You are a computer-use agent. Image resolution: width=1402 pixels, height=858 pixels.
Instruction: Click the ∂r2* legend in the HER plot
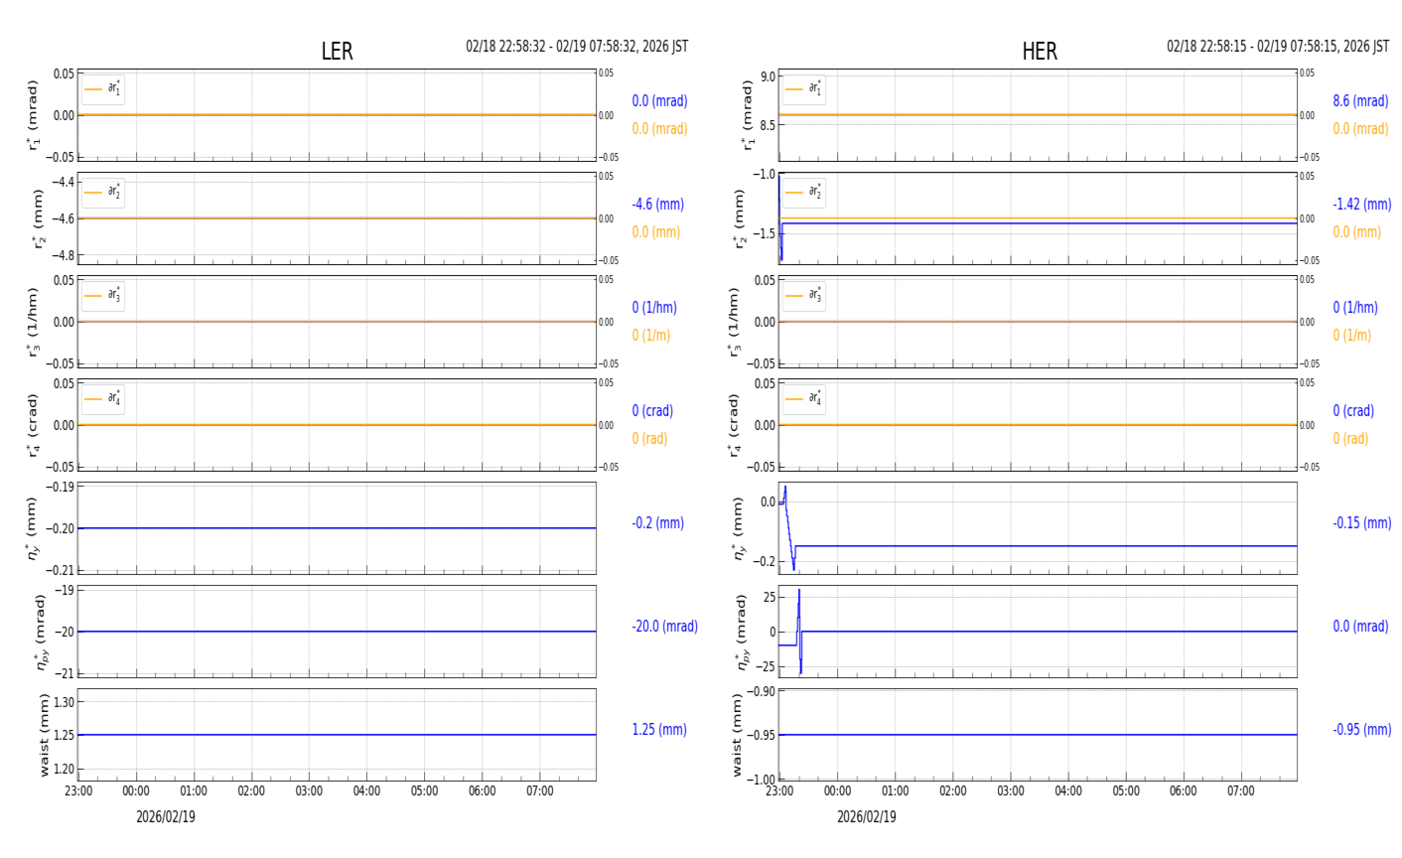pyautogui.click(x=803, y=193)
